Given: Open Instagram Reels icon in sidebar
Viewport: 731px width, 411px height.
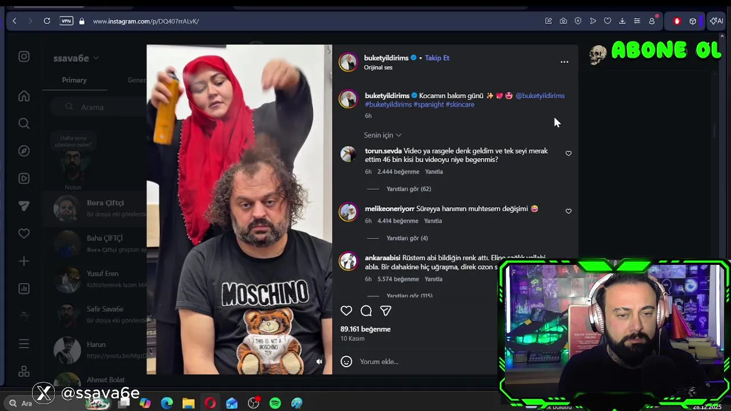Looking at the screenshot, I should coord(24,178).
